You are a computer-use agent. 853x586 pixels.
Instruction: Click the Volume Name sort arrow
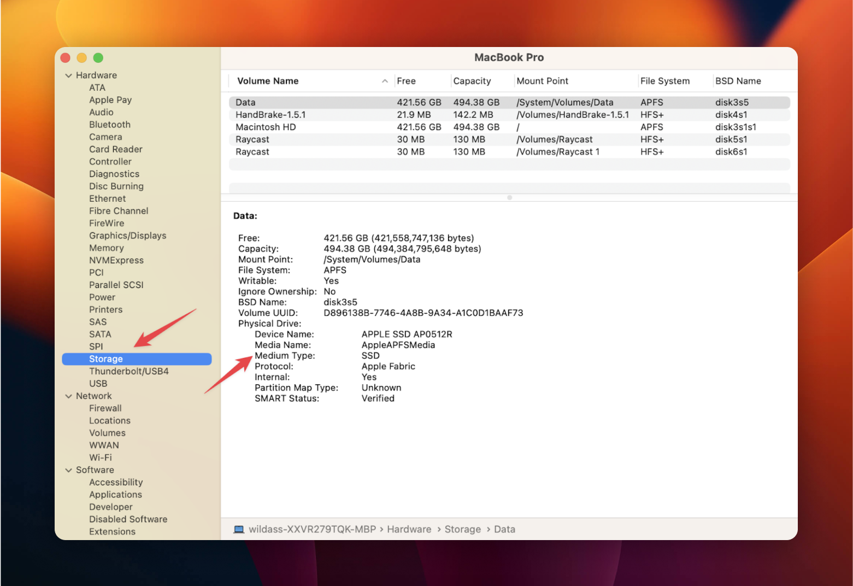pos(385,80)
